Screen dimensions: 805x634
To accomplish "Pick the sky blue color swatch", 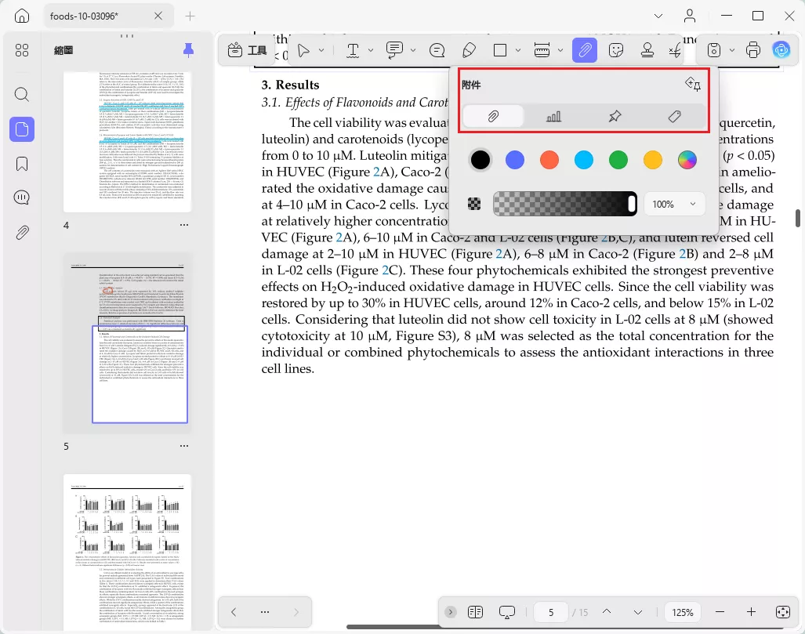I will (584, 160).
